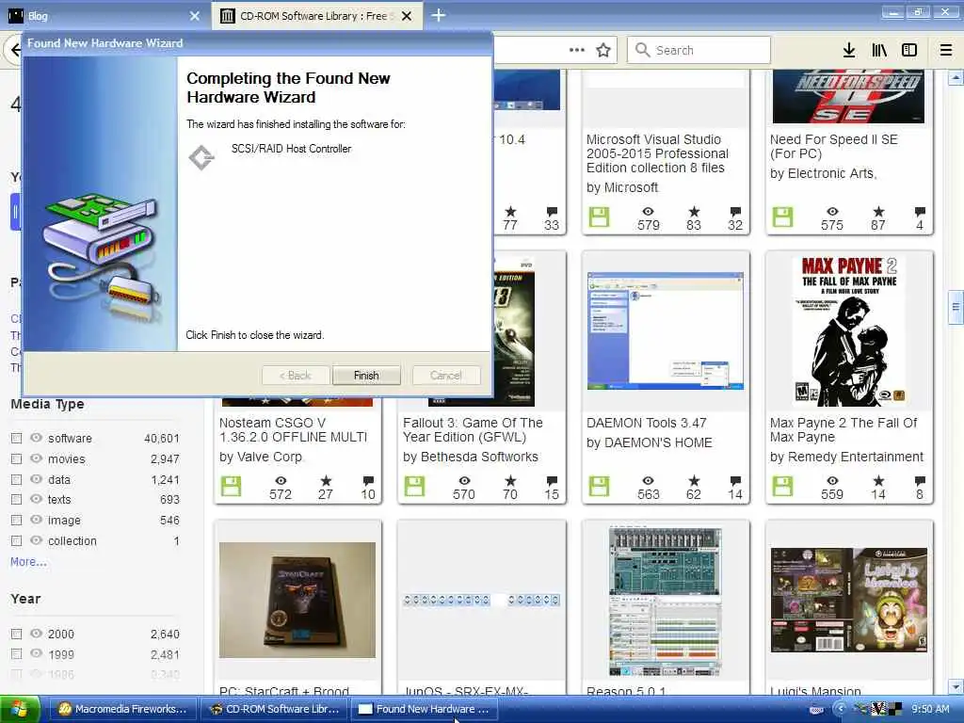Switch to CD-ROM Software Library taskbar button
The height and width of the screenshot is (723, 964).
pyautogui.click(x=275, y=709)
